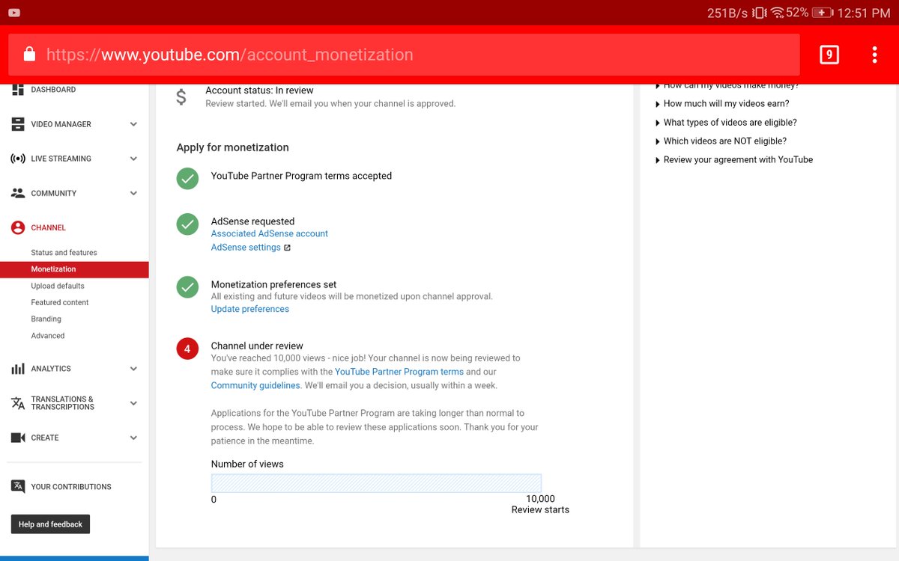
Task: Click the '10,000 Review starts' label
Action: tap(540, 504)
